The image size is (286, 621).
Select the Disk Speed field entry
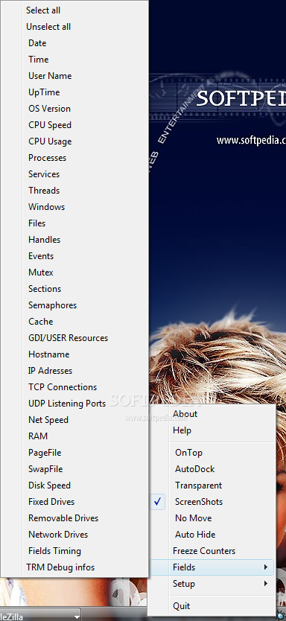[x=74, y=485]
